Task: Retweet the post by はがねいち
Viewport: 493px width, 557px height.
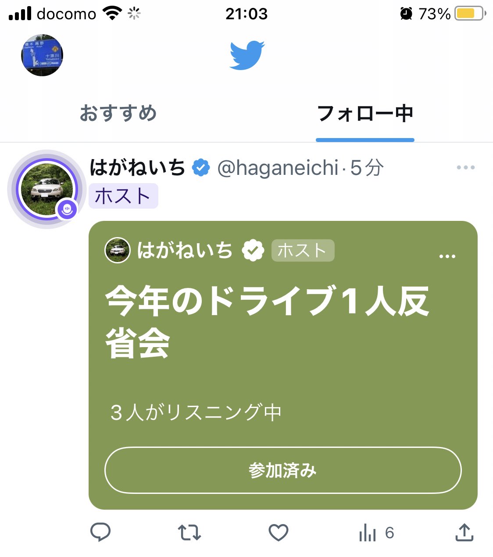Action: tap(189, 533)
